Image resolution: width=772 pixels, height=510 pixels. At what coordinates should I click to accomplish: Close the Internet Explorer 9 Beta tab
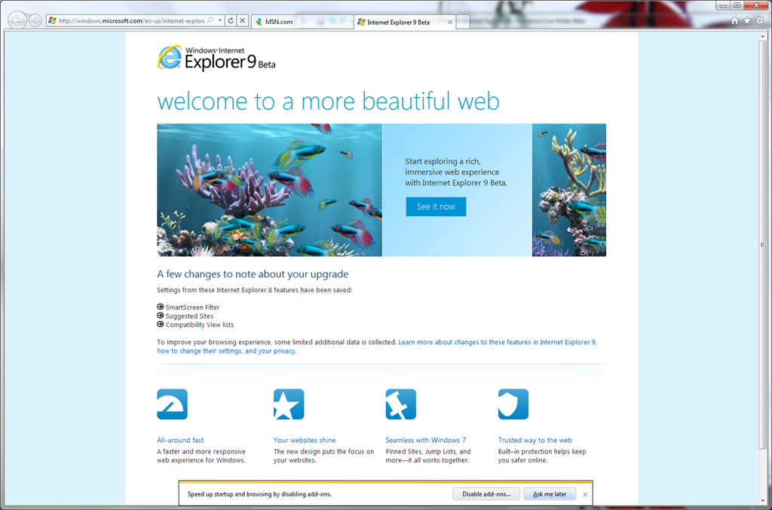450,22
